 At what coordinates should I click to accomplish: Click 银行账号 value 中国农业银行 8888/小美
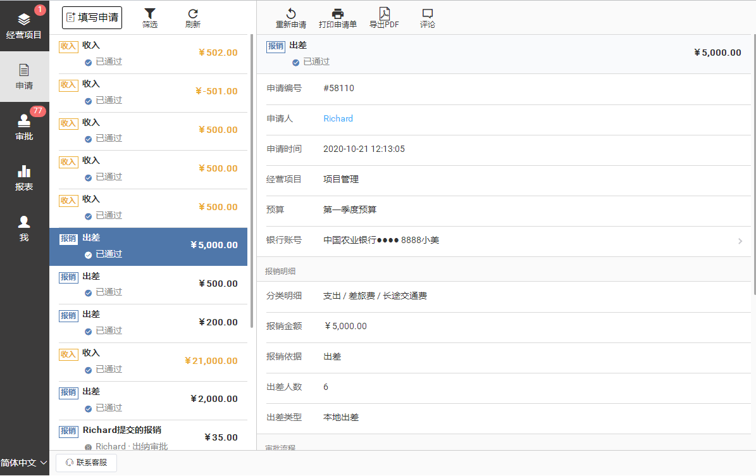(381, 240)
